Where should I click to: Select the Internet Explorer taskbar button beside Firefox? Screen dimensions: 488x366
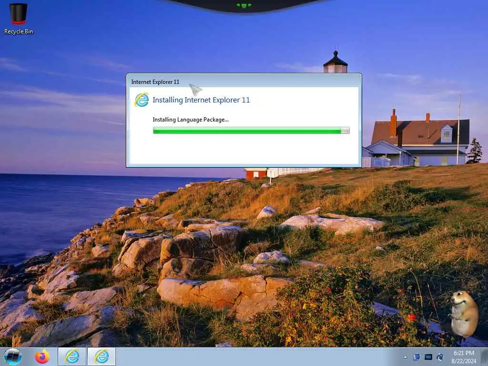(x=72, y=356)
